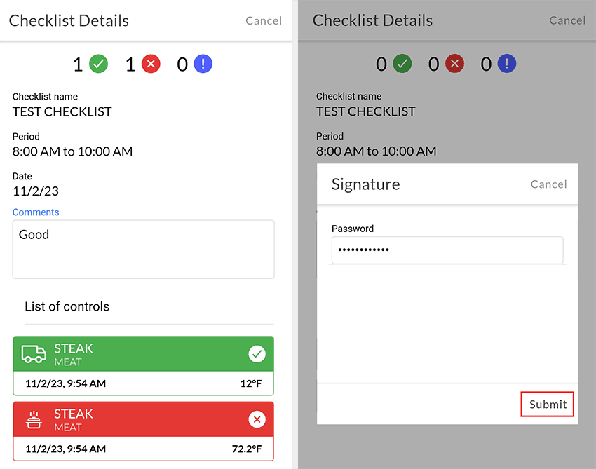Click the white checkmark on green STEAK card

(257, 354)
